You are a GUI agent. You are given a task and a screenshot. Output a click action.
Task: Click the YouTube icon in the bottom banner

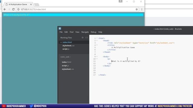click(4, 106)
